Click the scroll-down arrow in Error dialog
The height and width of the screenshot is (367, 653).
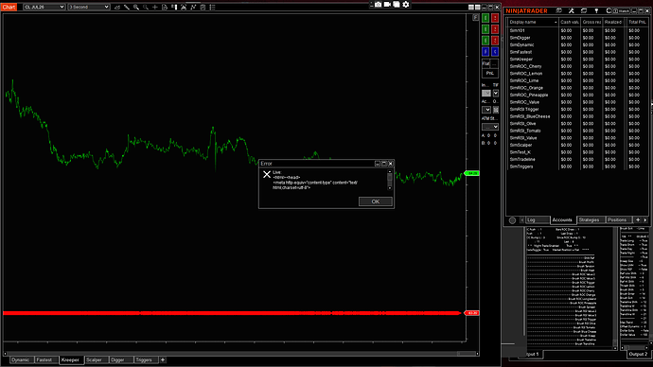click(390, 188)
